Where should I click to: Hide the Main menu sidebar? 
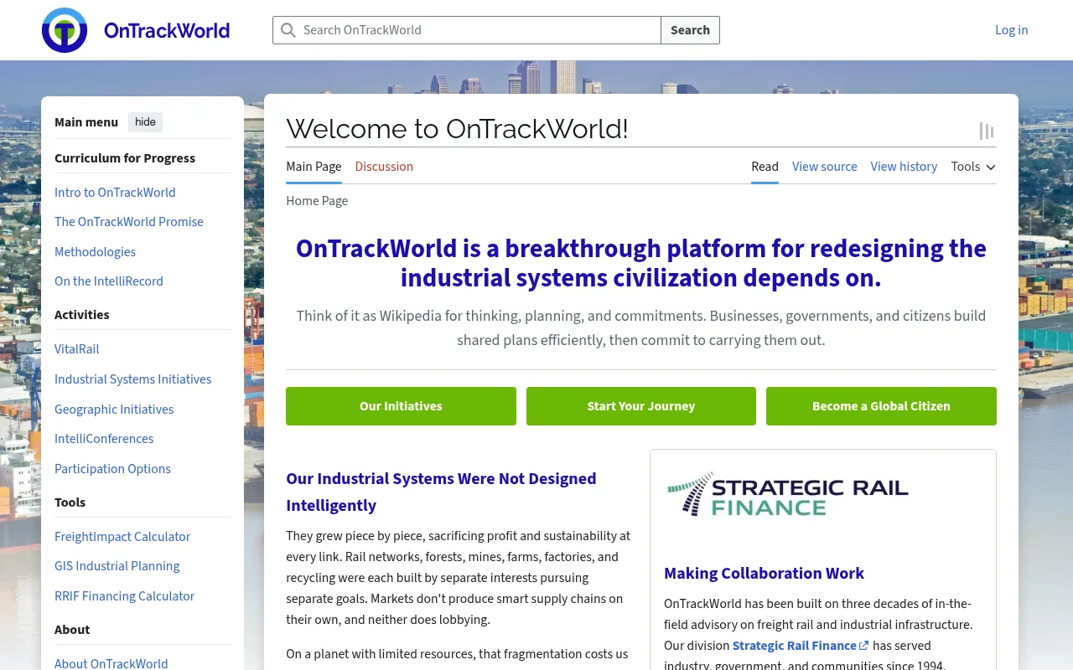(145, 122)
